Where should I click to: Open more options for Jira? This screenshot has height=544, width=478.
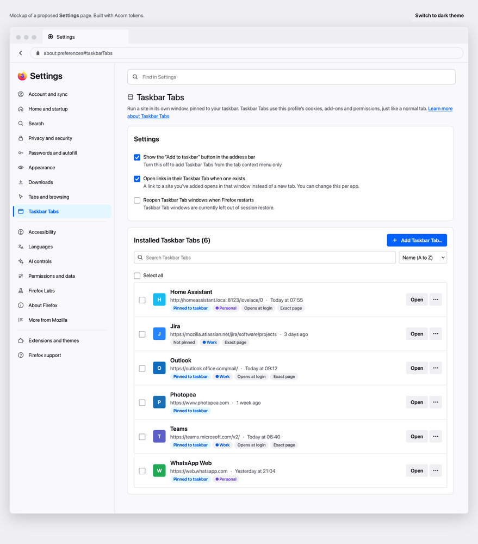click(436, 334)
